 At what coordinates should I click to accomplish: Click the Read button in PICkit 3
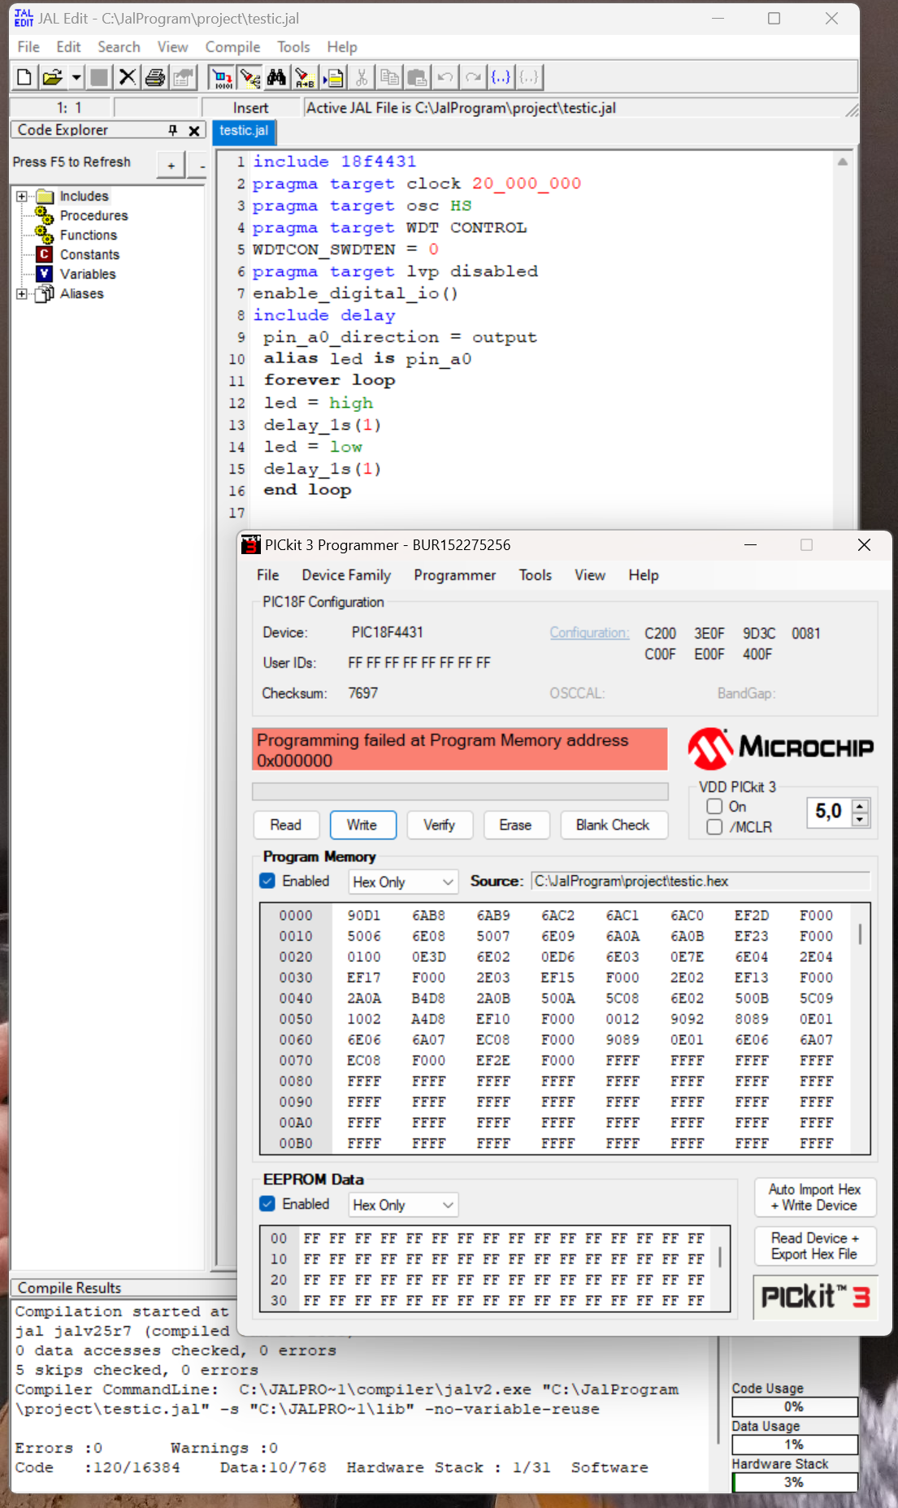pos(285,825)
